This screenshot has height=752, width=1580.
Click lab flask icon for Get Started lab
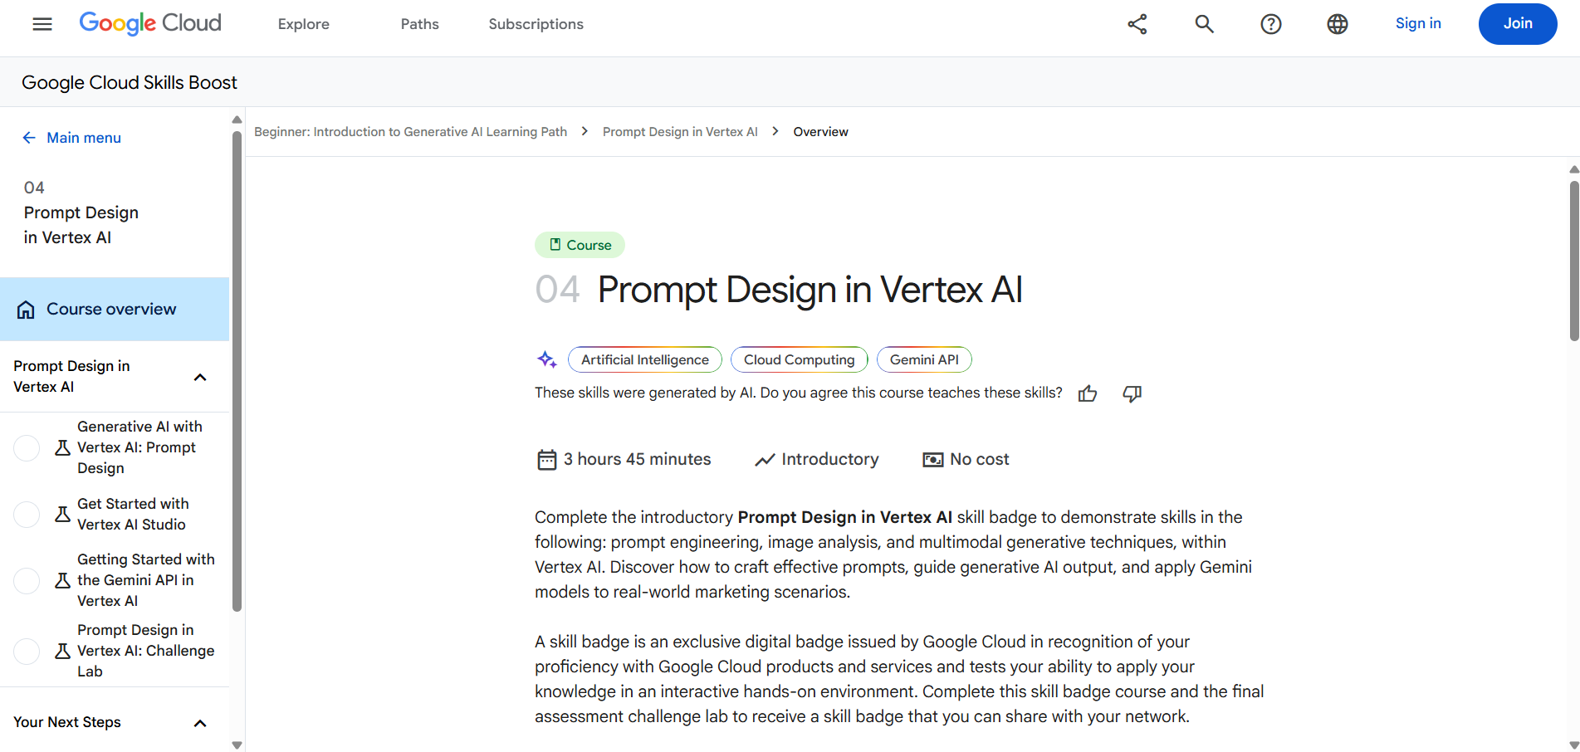pyautogui.click(x=62, y=514)
